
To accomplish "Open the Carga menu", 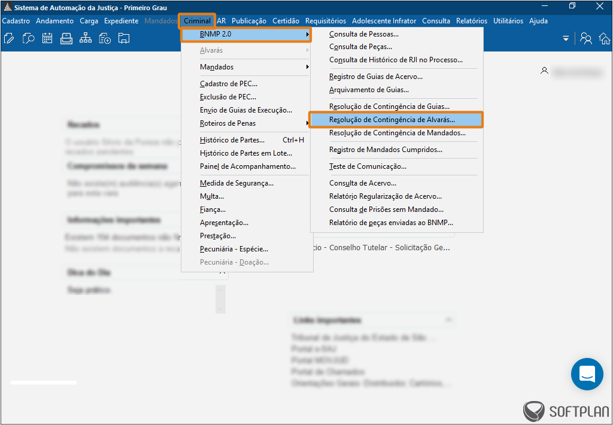I will (89, 21).
